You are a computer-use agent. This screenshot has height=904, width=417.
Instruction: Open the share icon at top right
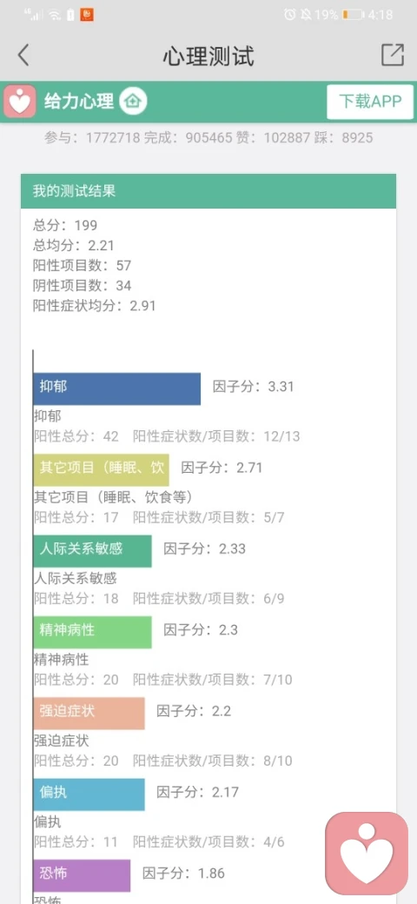(393, 55)
